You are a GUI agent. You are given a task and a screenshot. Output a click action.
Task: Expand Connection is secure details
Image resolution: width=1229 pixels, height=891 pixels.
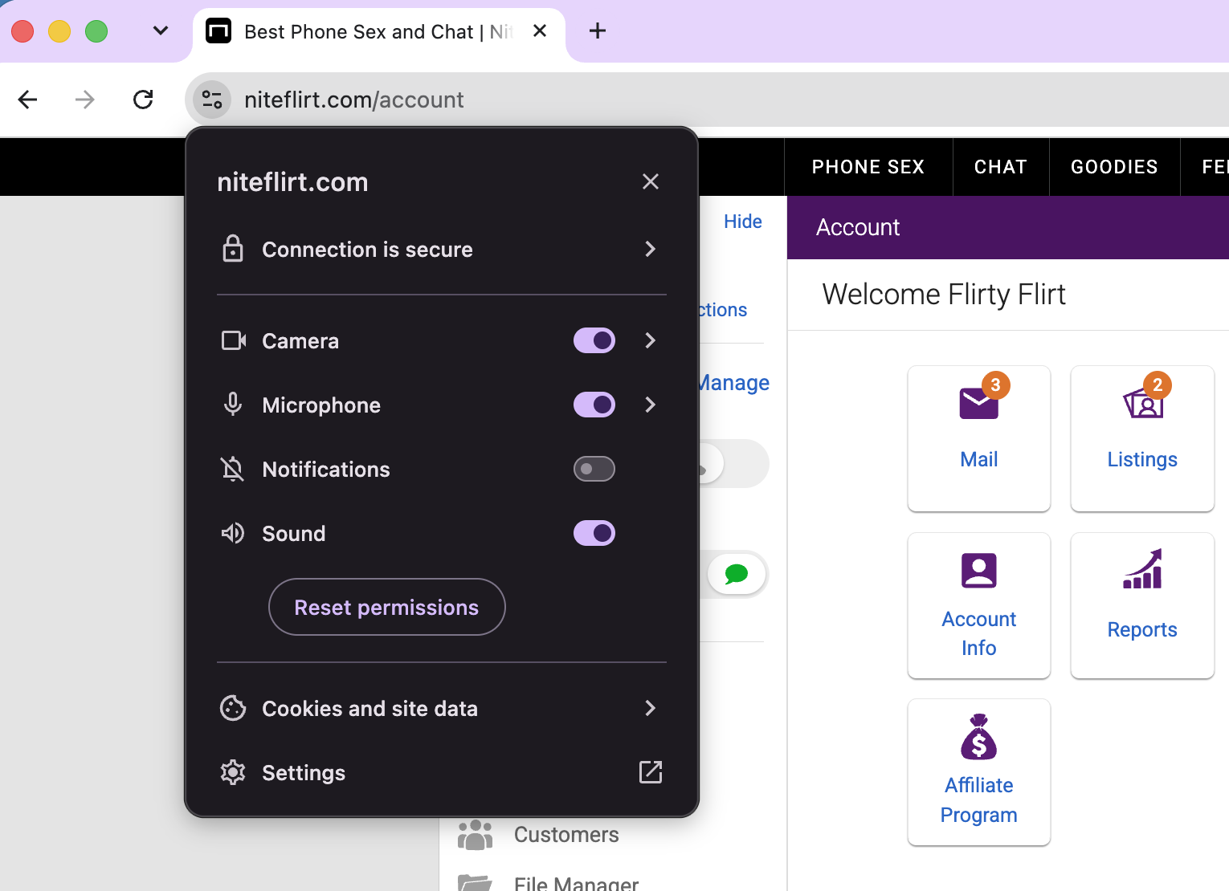tap(651, 249)
